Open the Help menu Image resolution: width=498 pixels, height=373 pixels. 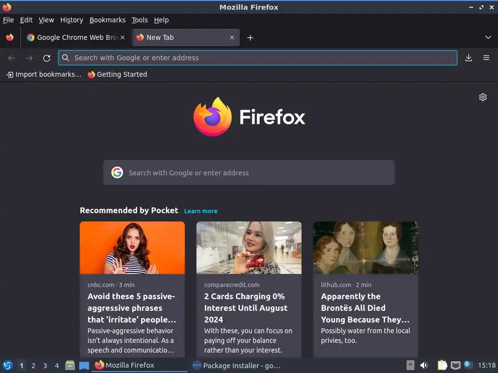coord(161,20)
